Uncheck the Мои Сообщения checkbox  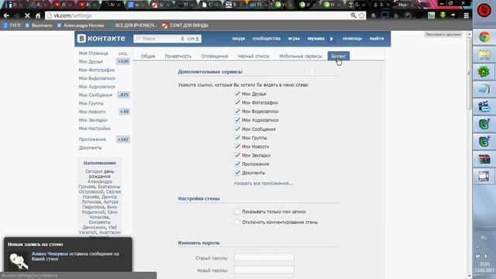[x=237, y=129]
